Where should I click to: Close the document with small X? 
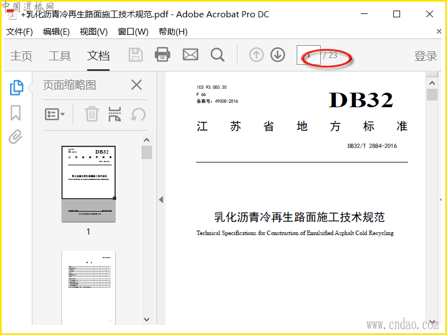439,31
